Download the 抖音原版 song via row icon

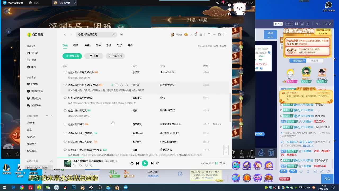click(122, 85)
